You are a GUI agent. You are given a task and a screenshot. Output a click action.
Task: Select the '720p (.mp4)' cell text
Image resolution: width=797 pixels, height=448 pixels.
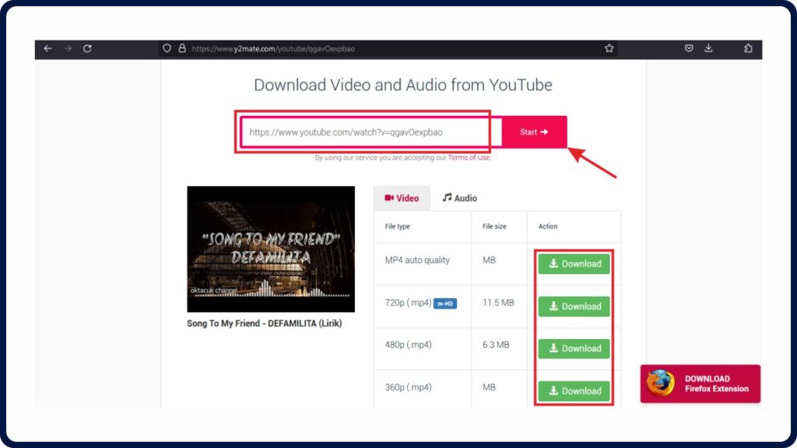[408, 303]
